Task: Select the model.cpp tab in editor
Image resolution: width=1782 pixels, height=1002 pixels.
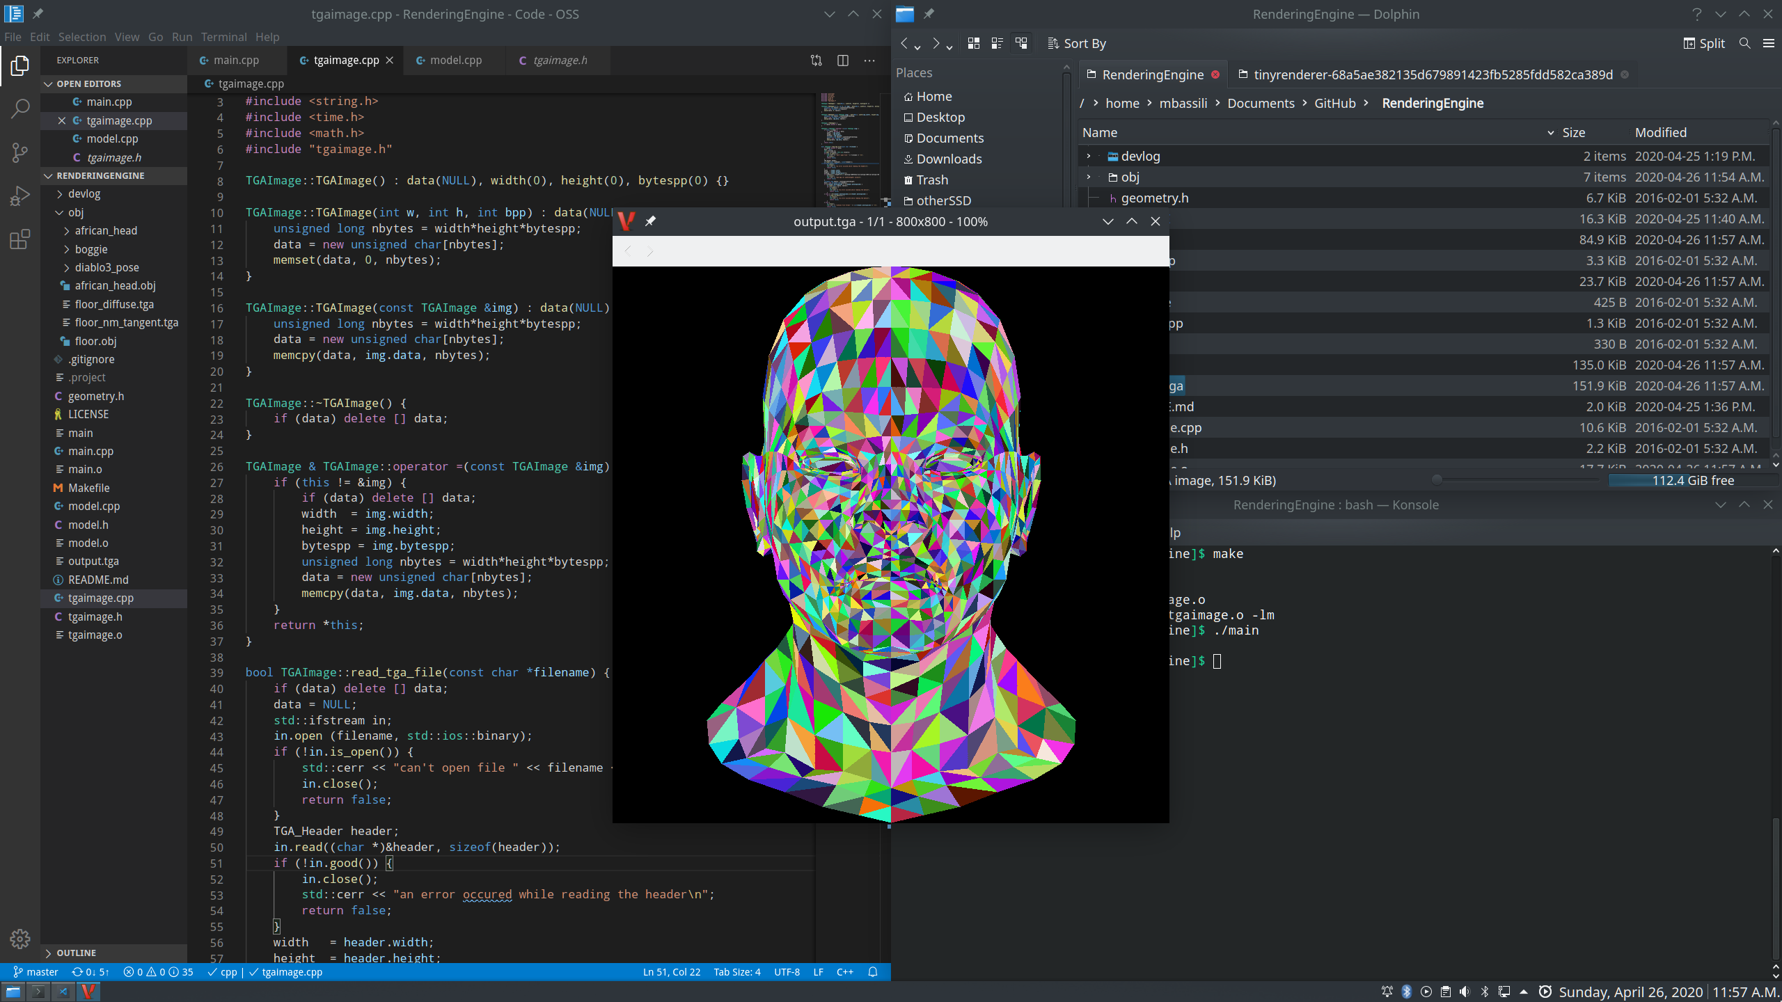Action: click(455, 58)
